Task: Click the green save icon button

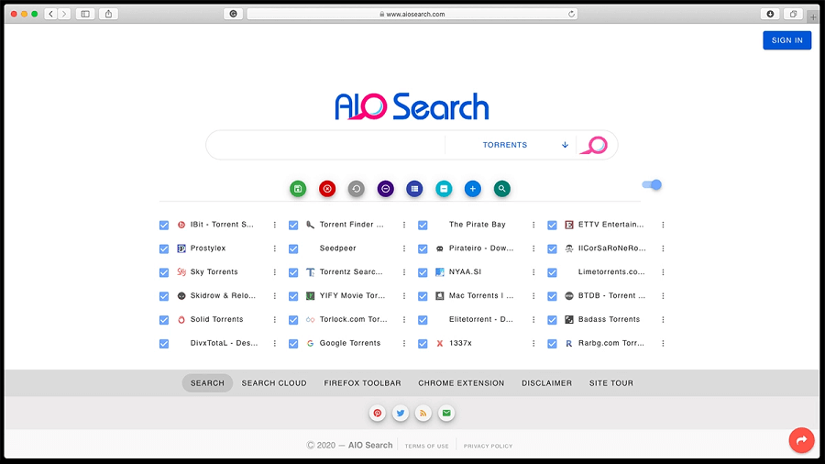Action: pyautogui.click(x=298, y=189)
